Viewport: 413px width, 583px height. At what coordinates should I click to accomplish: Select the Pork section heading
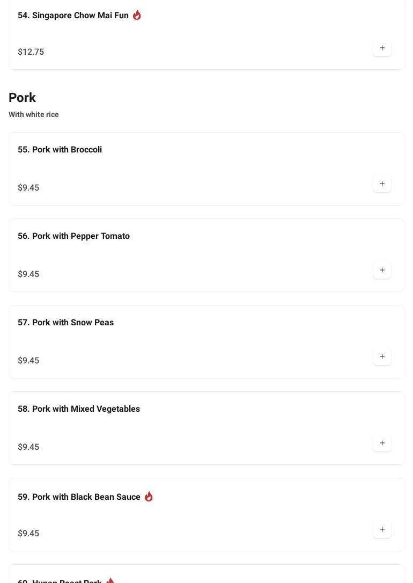point(22,98)
